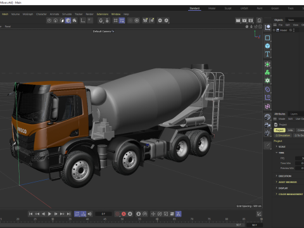This screenshot has width=304, height=228.
Task: Toggle the workplane grid snapping icon
Action: point(115,20)
